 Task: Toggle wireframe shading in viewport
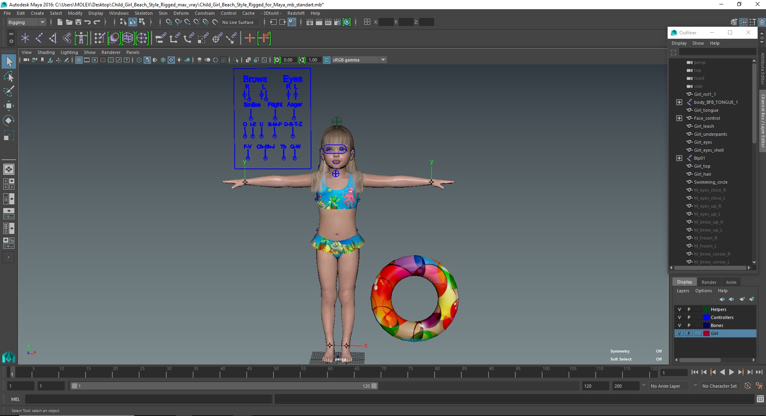139,60
